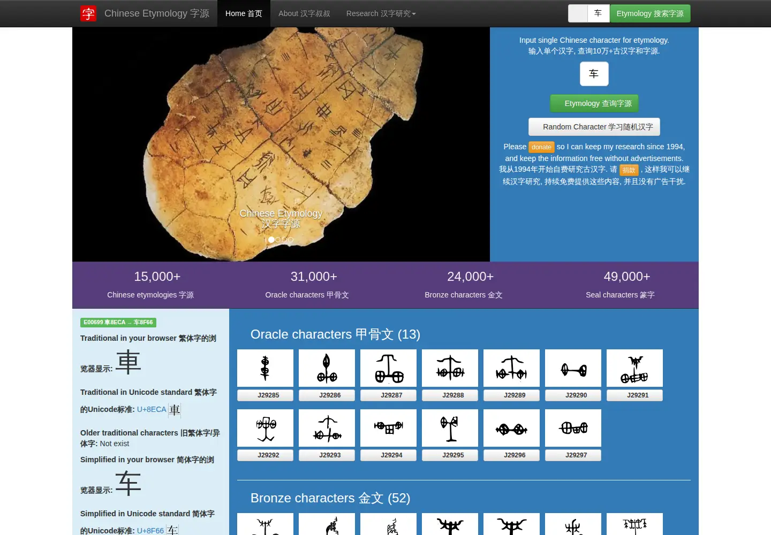Click Random Character 学习随机汉字 button

[x=594, y=127]
